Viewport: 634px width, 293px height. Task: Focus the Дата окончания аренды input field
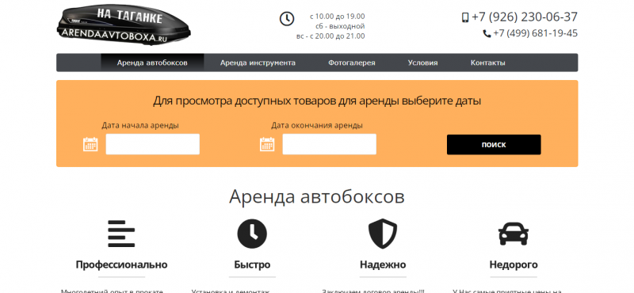pos(329,144)
